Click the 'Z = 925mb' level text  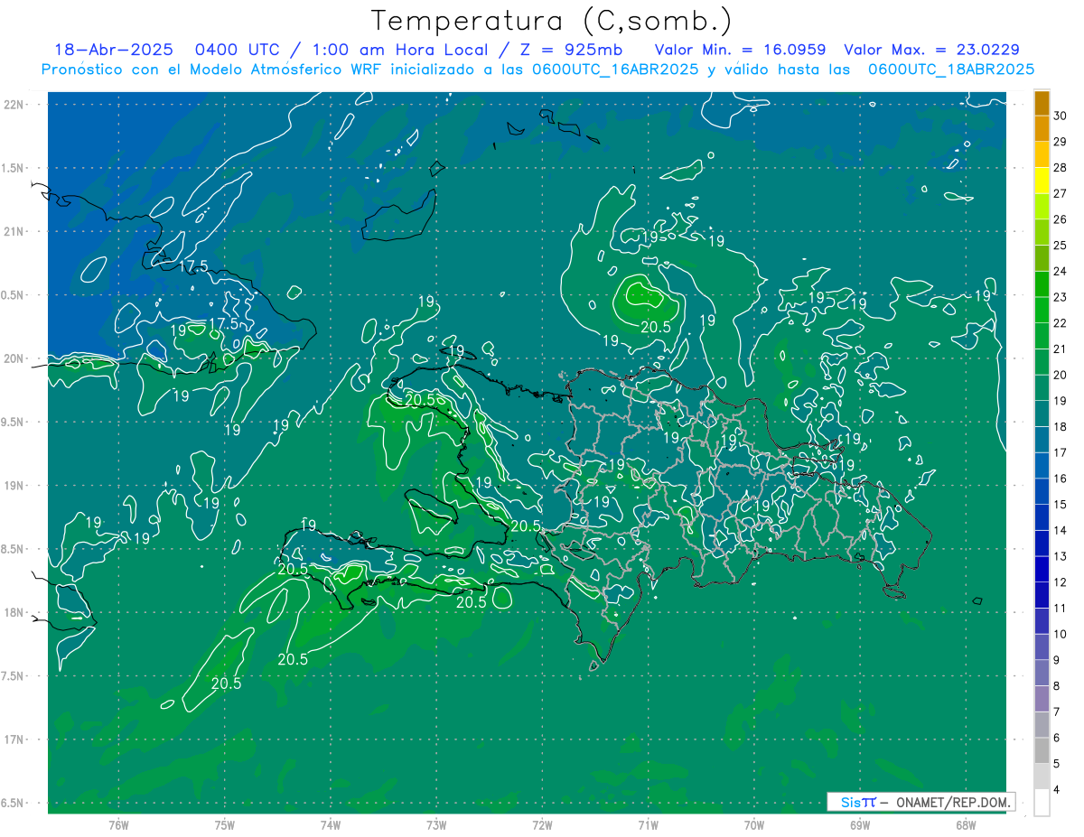pos(569,50)
